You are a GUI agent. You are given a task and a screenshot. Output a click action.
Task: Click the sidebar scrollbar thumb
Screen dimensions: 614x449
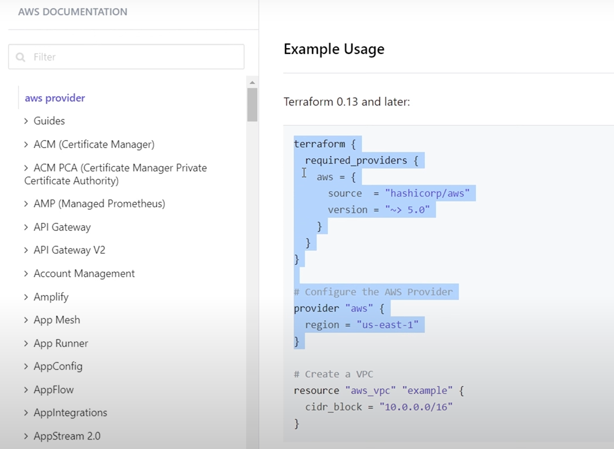252,104
